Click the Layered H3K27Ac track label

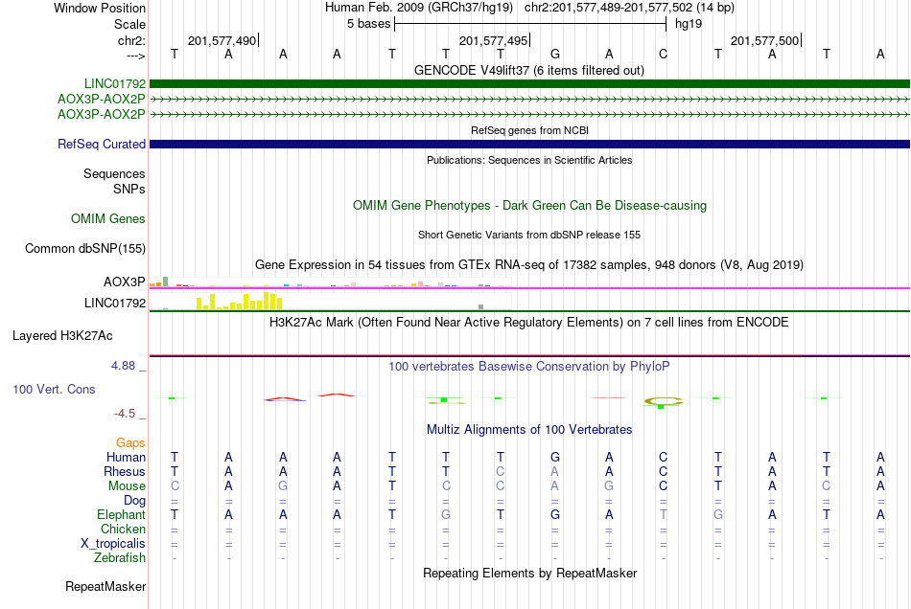(62, 336)
